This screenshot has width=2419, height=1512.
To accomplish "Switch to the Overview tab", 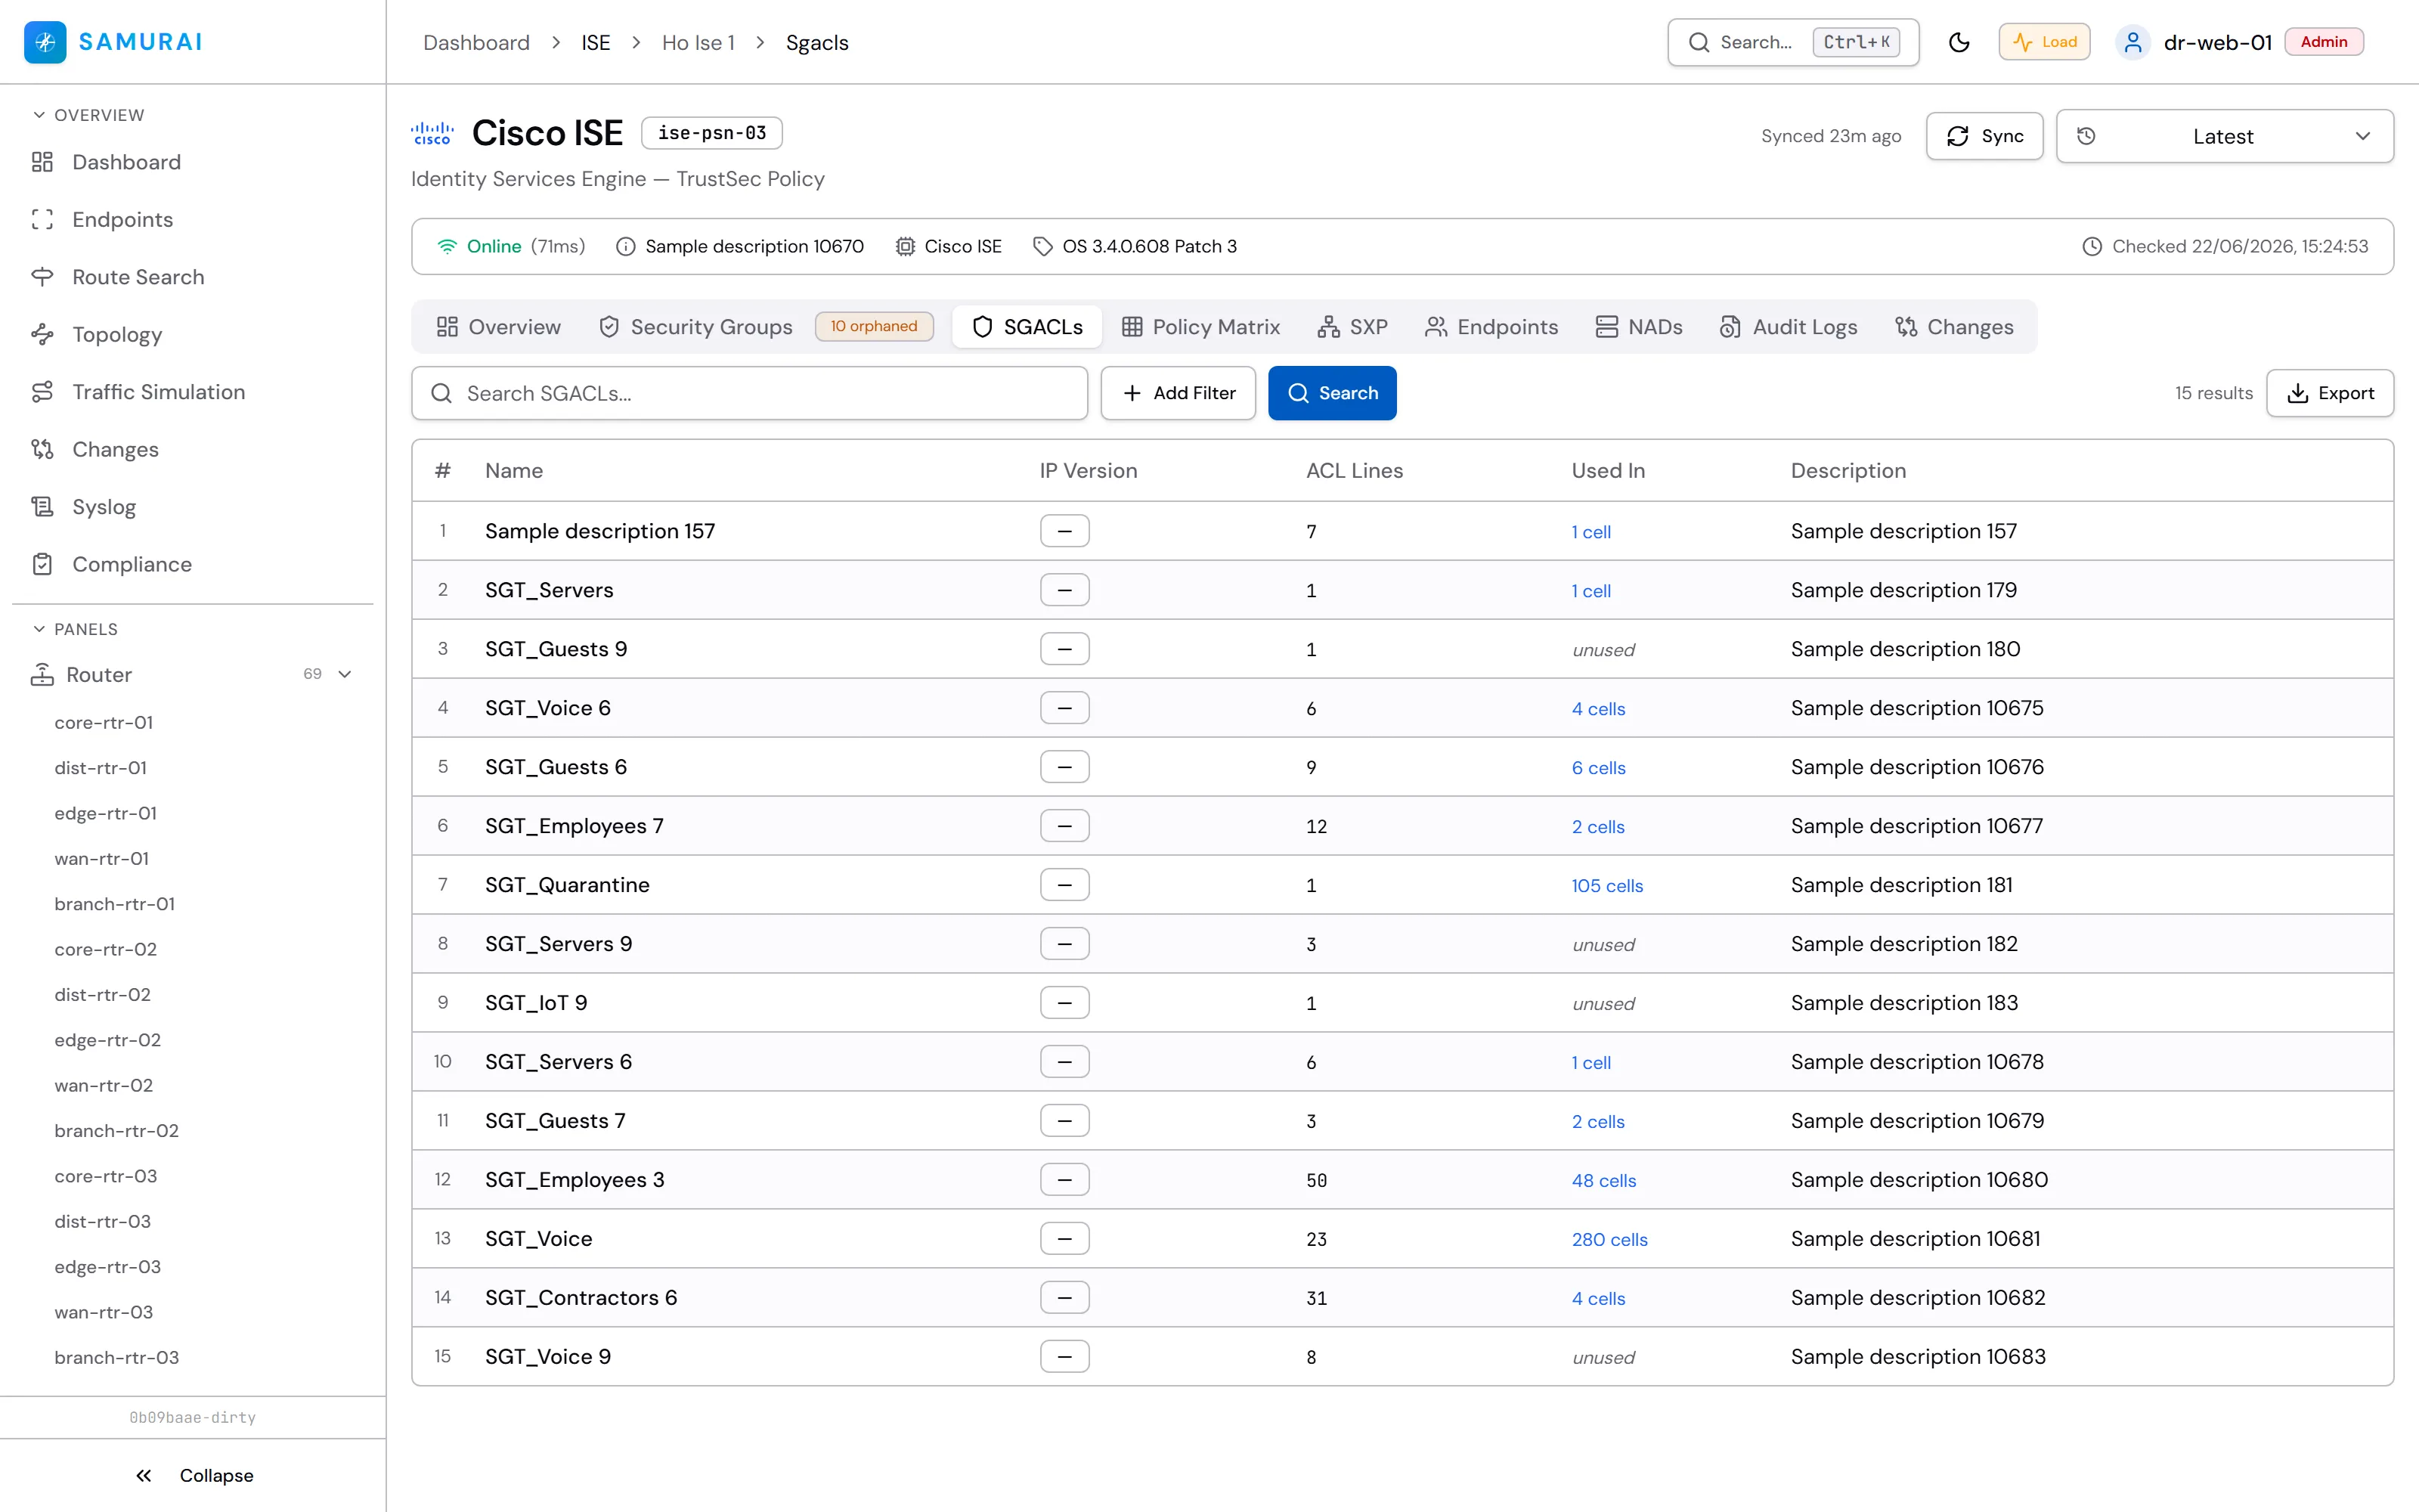I will [x=499, y=327].
